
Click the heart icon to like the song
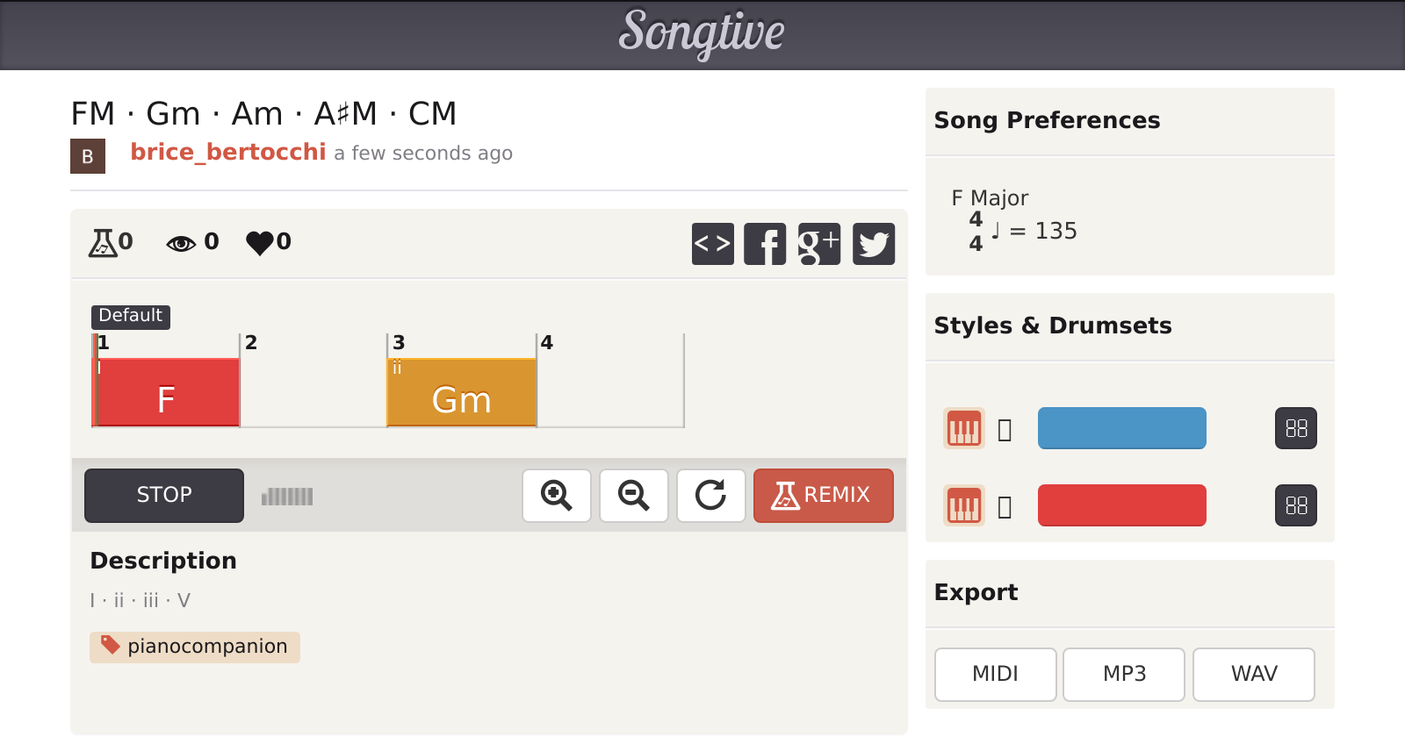[260, 242]
